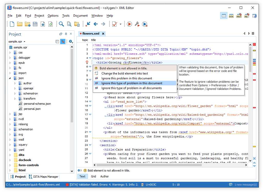The height and width of the screenshot is (192, 264).
Task: Expand the docbook folder
Action: point(10,160)
